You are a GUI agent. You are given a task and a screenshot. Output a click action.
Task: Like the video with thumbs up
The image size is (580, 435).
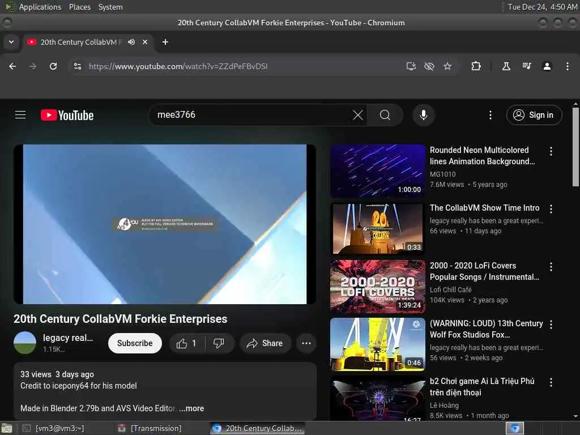click(x=187, y=343)
